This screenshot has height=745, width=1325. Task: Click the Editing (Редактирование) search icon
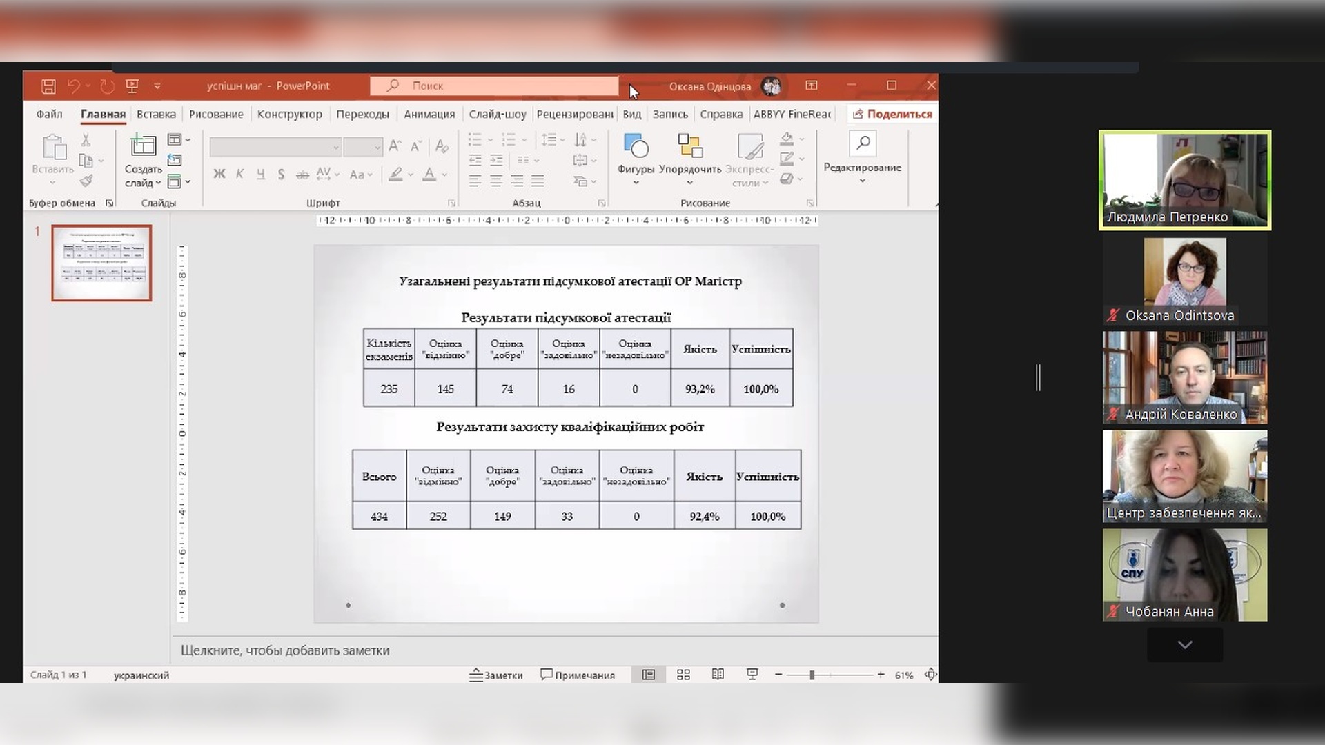(863, 144)
